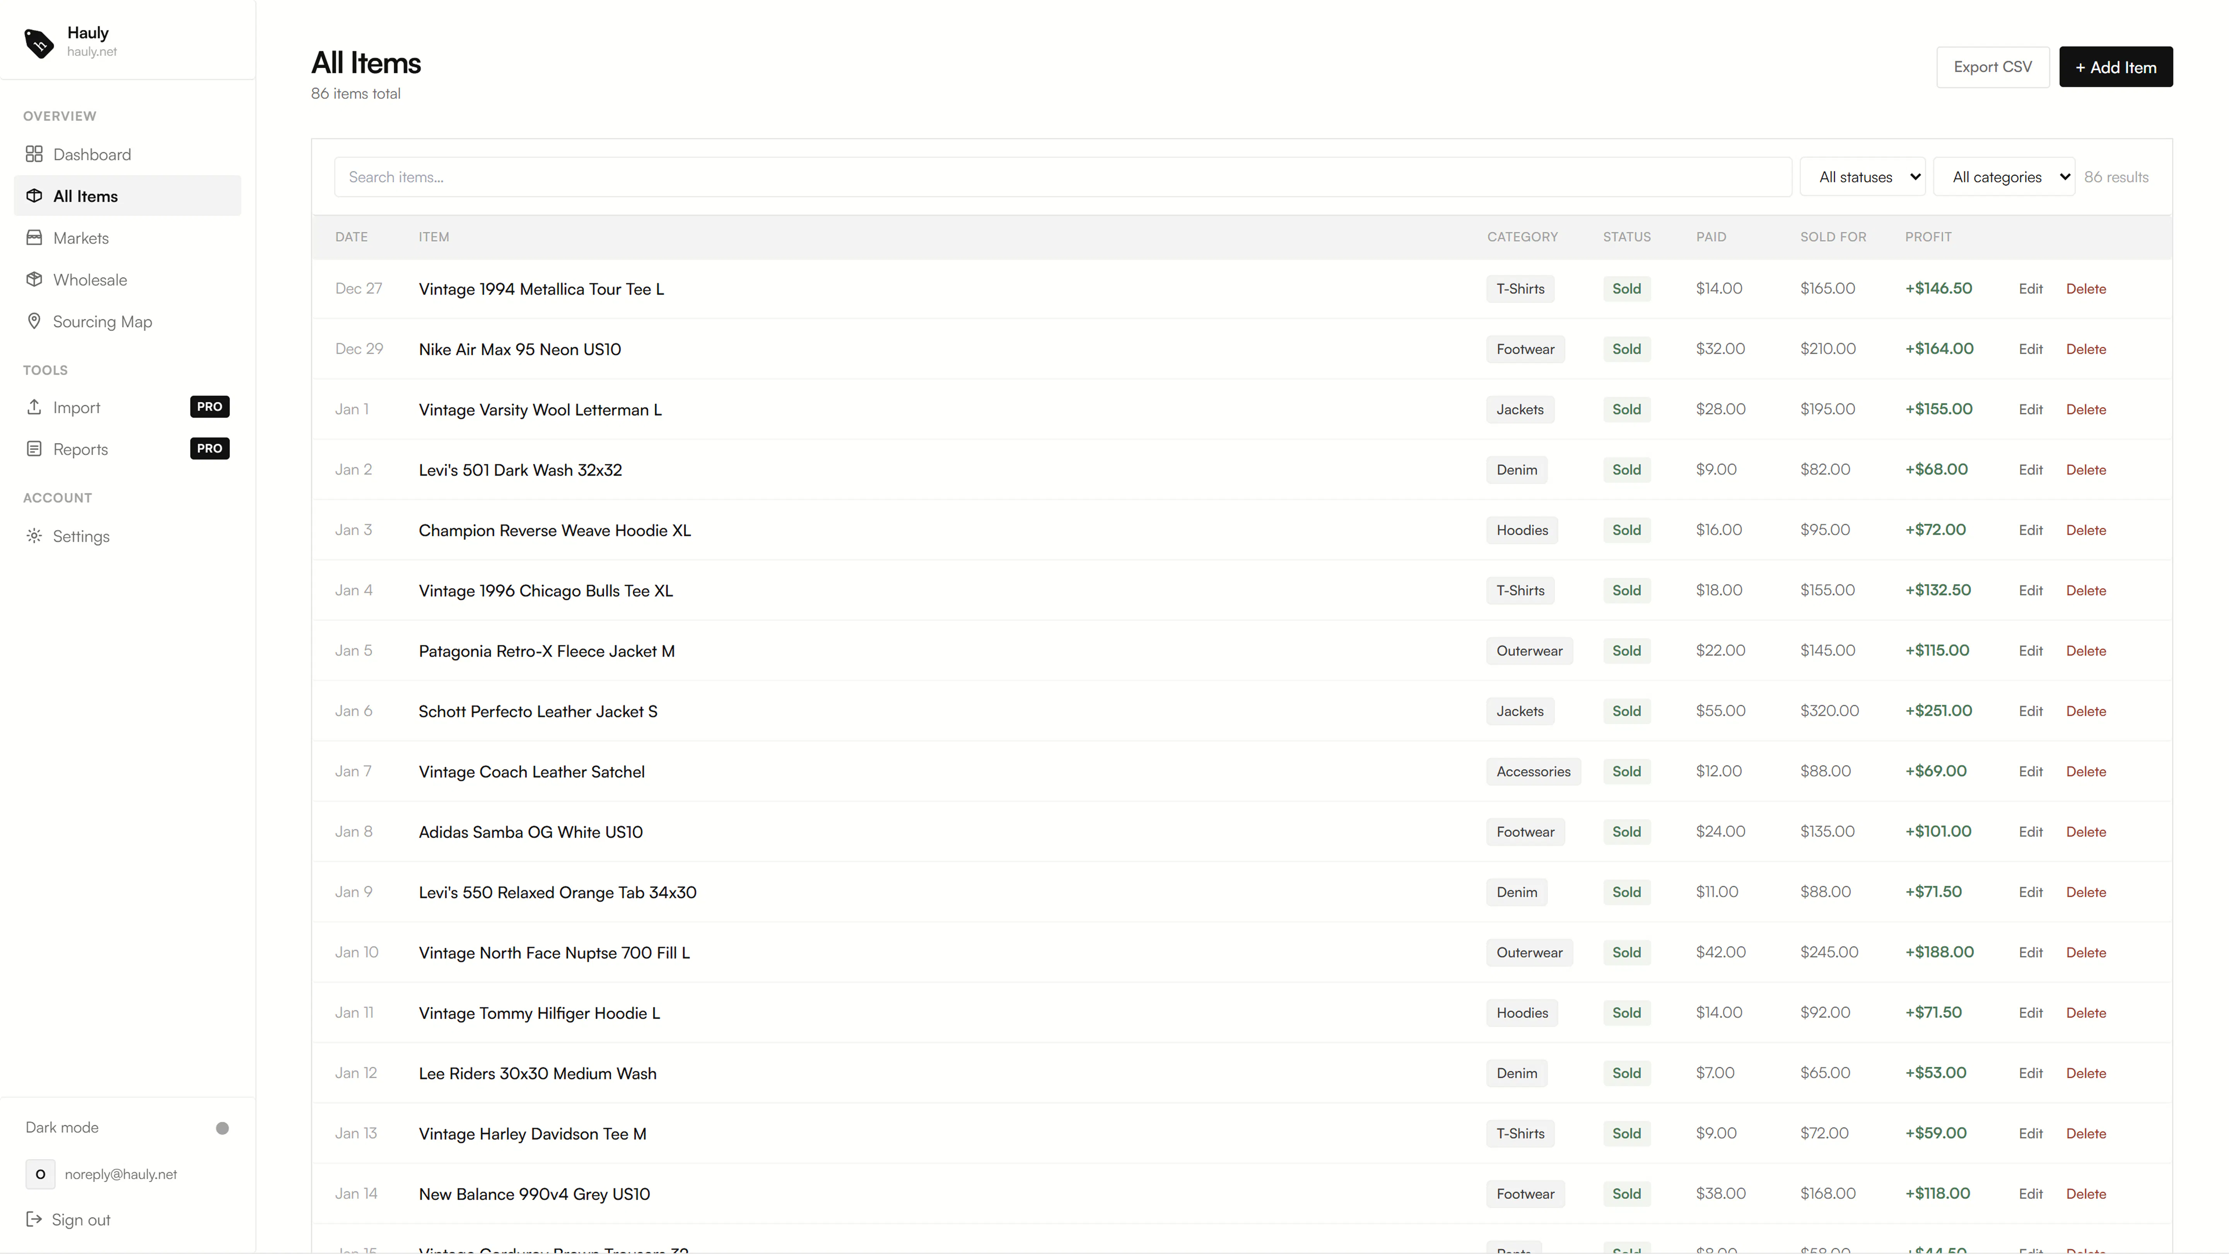Select Champion Reverse Weave Hoodie XL item
Viewport: 2229px width, 1254px height.
coord(555,531)
